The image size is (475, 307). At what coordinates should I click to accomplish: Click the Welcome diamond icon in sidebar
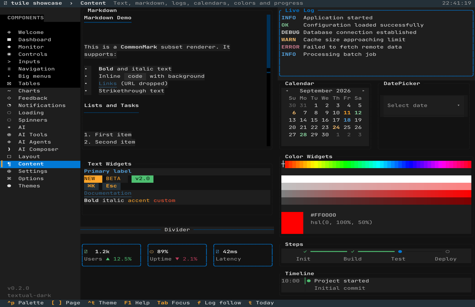coord(9,32)
